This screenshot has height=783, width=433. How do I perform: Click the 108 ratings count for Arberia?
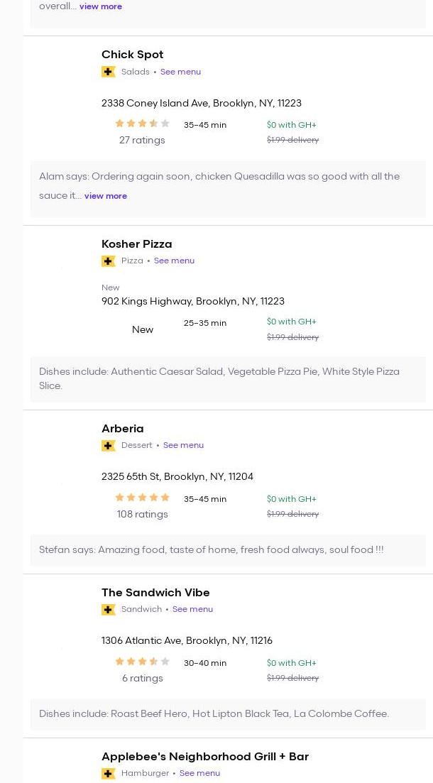(x=142, y=514)
